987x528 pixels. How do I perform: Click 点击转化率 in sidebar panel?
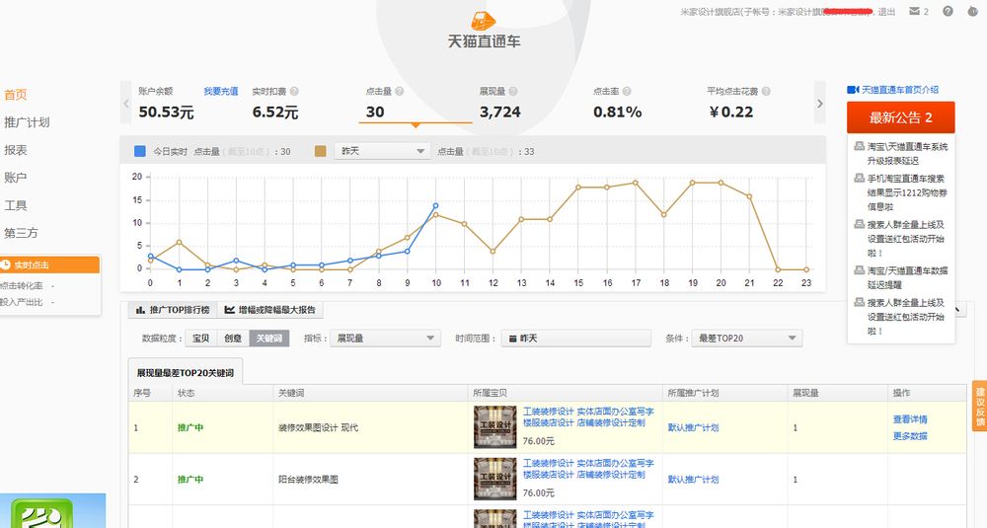click(22, 285)
